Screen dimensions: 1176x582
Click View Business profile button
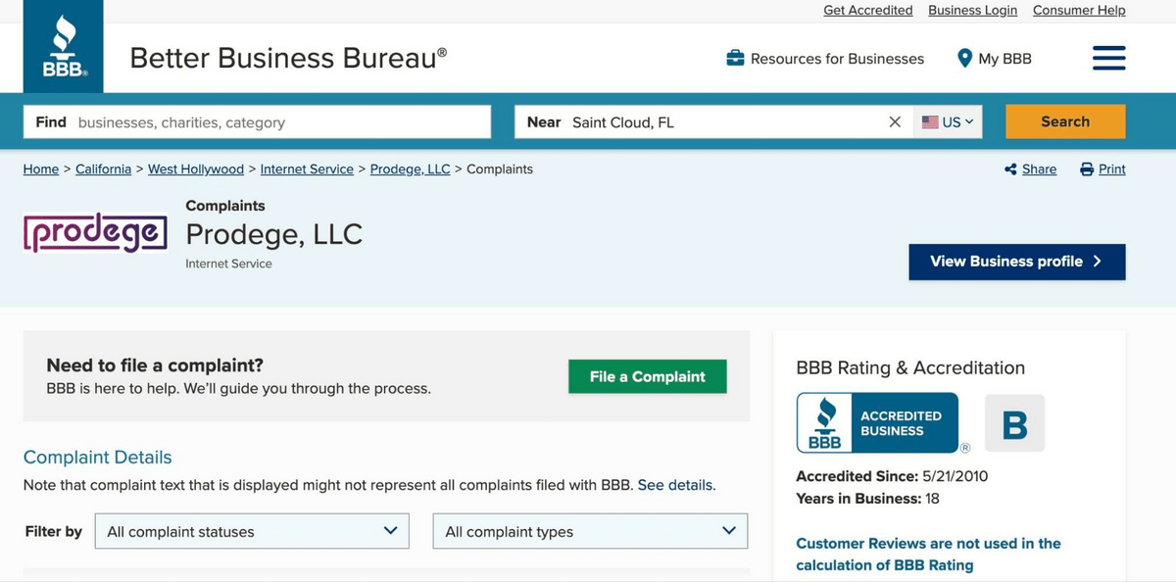pyautogui.click(x=1016, y=262)
